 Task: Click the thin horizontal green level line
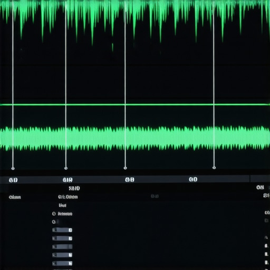(135, 104)
